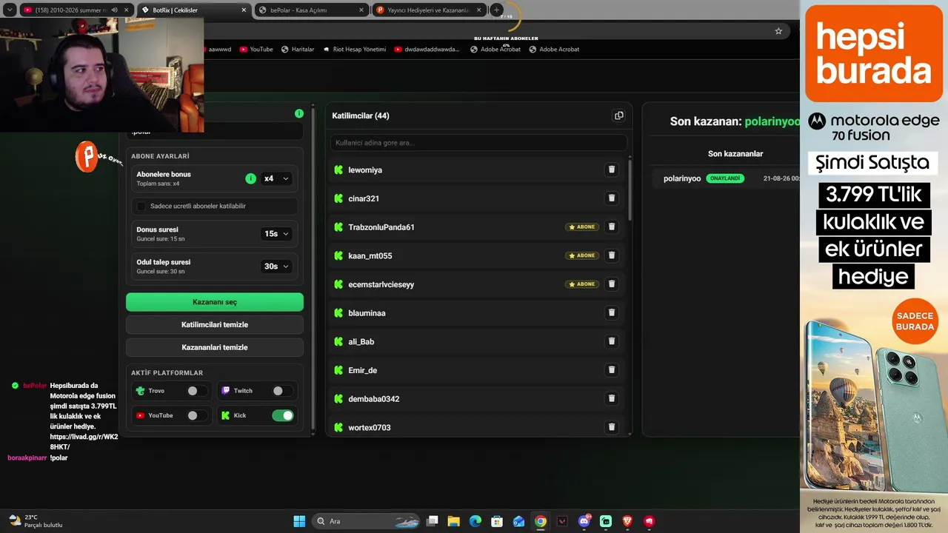
Task: Mute the YouTube tab audio
Action: tap(114, 10)
